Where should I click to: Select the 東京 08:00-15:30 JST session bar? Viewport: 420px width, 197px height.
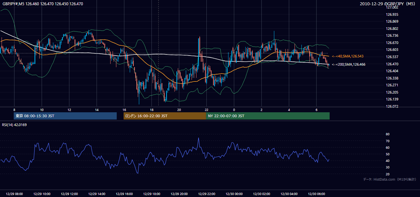tap(65, 116)
